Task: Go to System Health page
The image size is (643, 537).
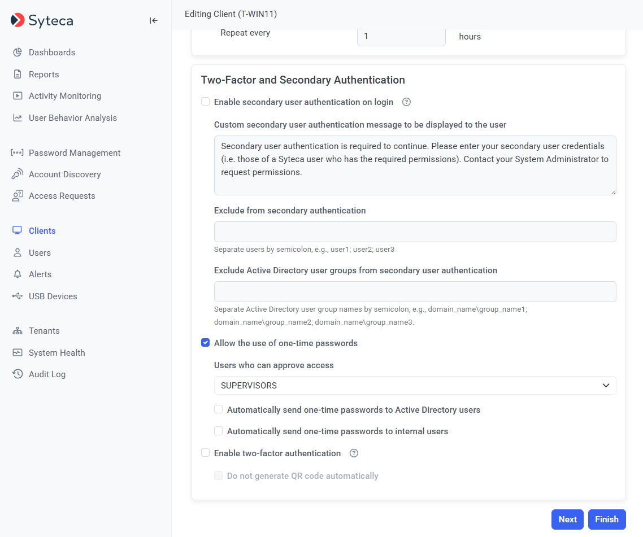Action: [57, 353]
